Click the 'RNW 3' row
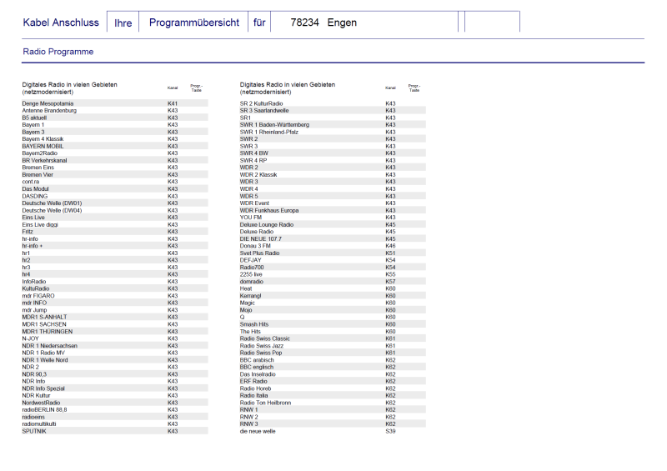 tap(333, 424)
